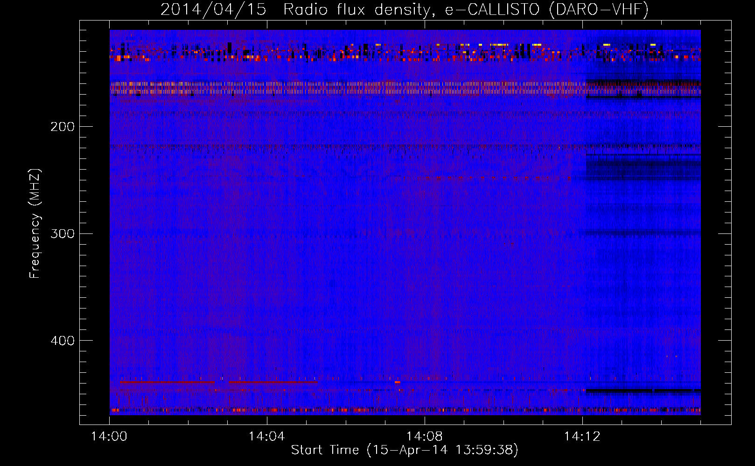
Task: Click the 200 frequency tick label
Action: click(63, 127)
